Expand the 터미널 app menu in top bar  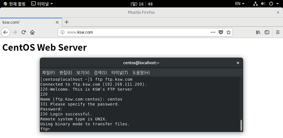point(42,4)
